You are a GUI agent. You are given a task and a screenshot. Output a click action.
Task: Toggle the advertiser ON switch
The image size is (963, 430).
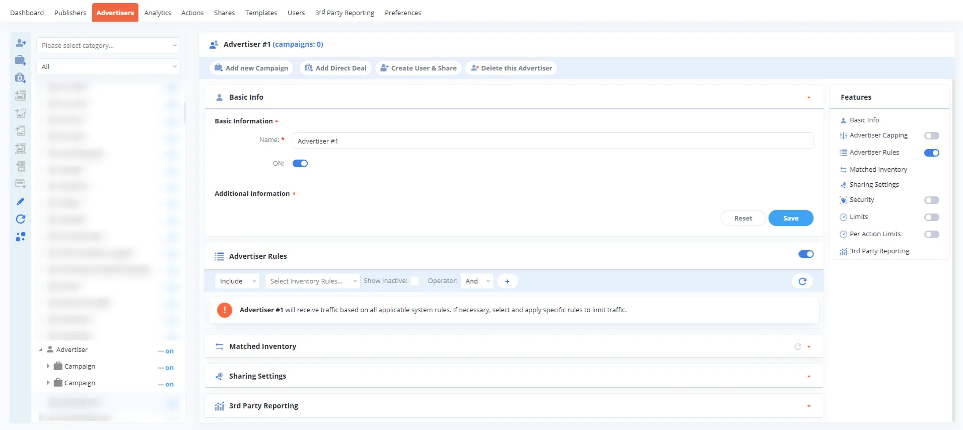(x=300, y=164)
